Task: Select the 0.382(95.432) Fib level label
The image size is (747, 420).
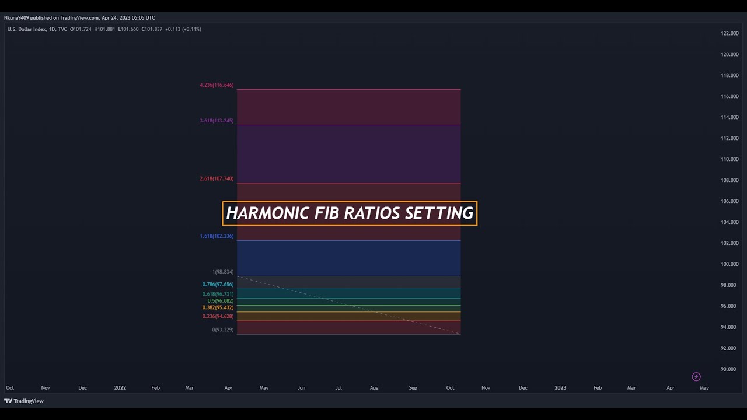Action: tap(218, 307)
